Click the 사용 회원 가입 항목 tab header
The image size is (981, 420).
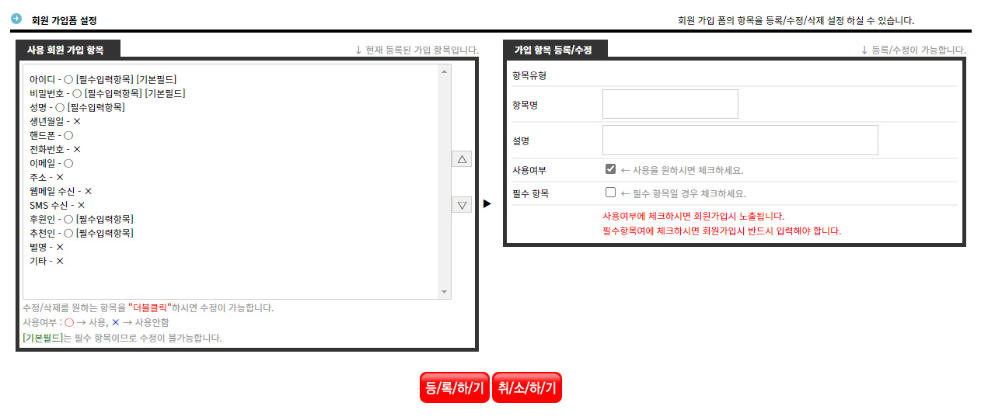pos(65,50)
